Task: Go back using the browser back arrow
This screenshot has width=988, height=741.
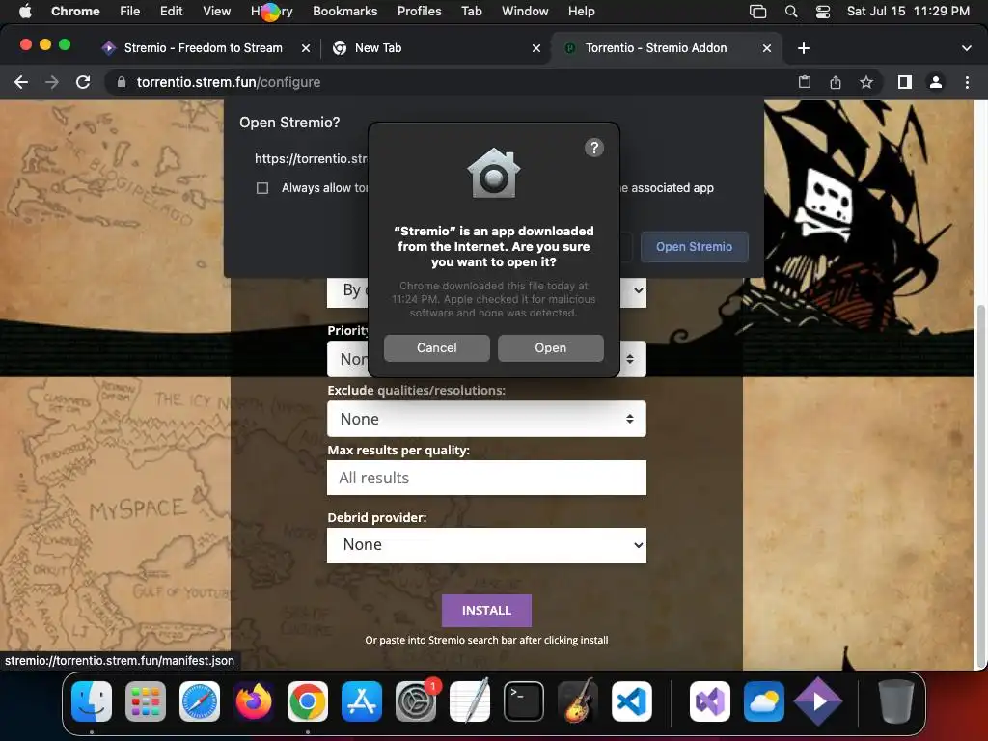Action: click(21, 82)
